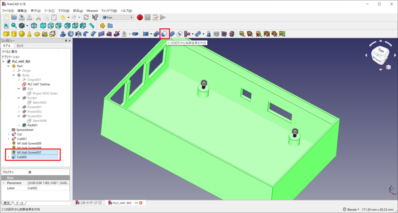The image size is (398, 213).
Task: Open the Measure menu
Action: (x=92, y=10)
